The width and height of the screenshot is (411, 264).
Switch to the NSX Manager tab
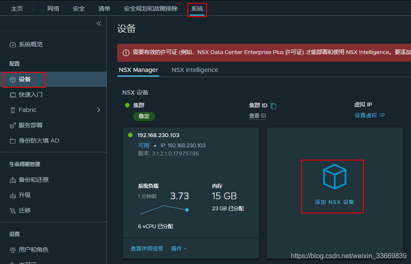138,70
